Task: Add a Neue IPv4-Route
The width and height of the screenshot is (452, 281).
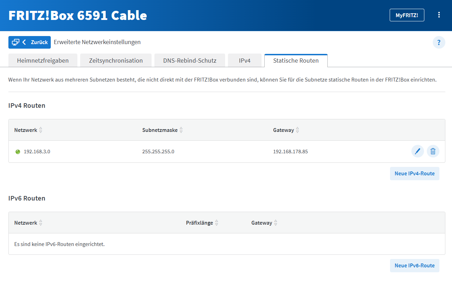Action: point(415,174)
